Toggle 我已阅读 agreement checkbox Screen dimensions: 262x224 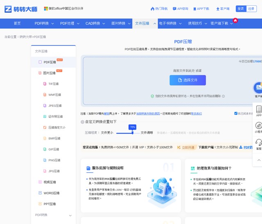236,113
